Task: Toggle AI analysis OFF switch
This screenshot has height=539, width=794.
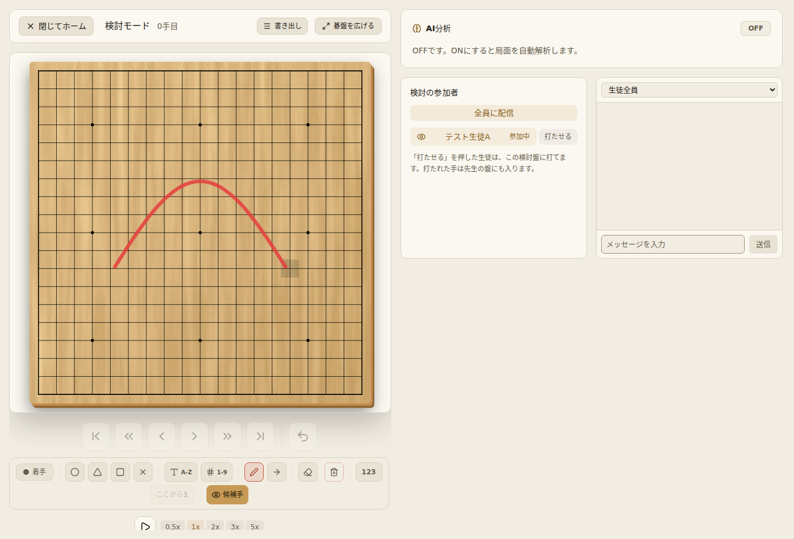Action: click(x=755, y=28)
